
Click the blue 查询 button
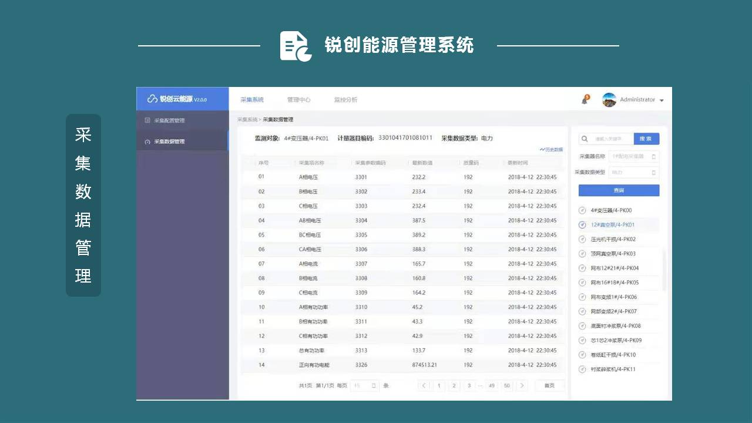(619, 190)
